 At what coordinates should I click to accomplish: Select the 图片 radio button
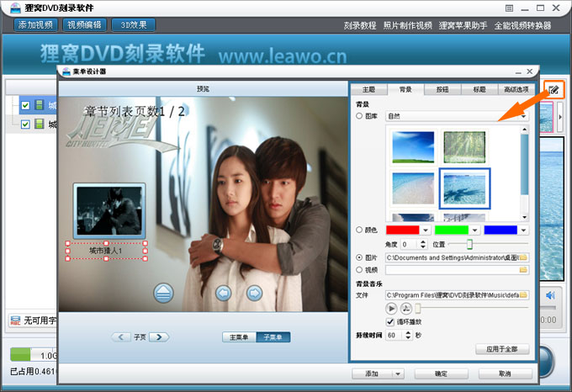coord(359,257)
